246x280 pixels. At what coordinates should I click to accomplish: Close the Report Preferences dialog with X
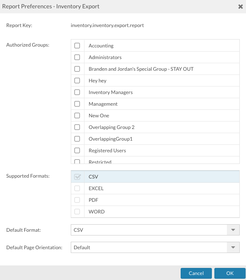(241, 7)
